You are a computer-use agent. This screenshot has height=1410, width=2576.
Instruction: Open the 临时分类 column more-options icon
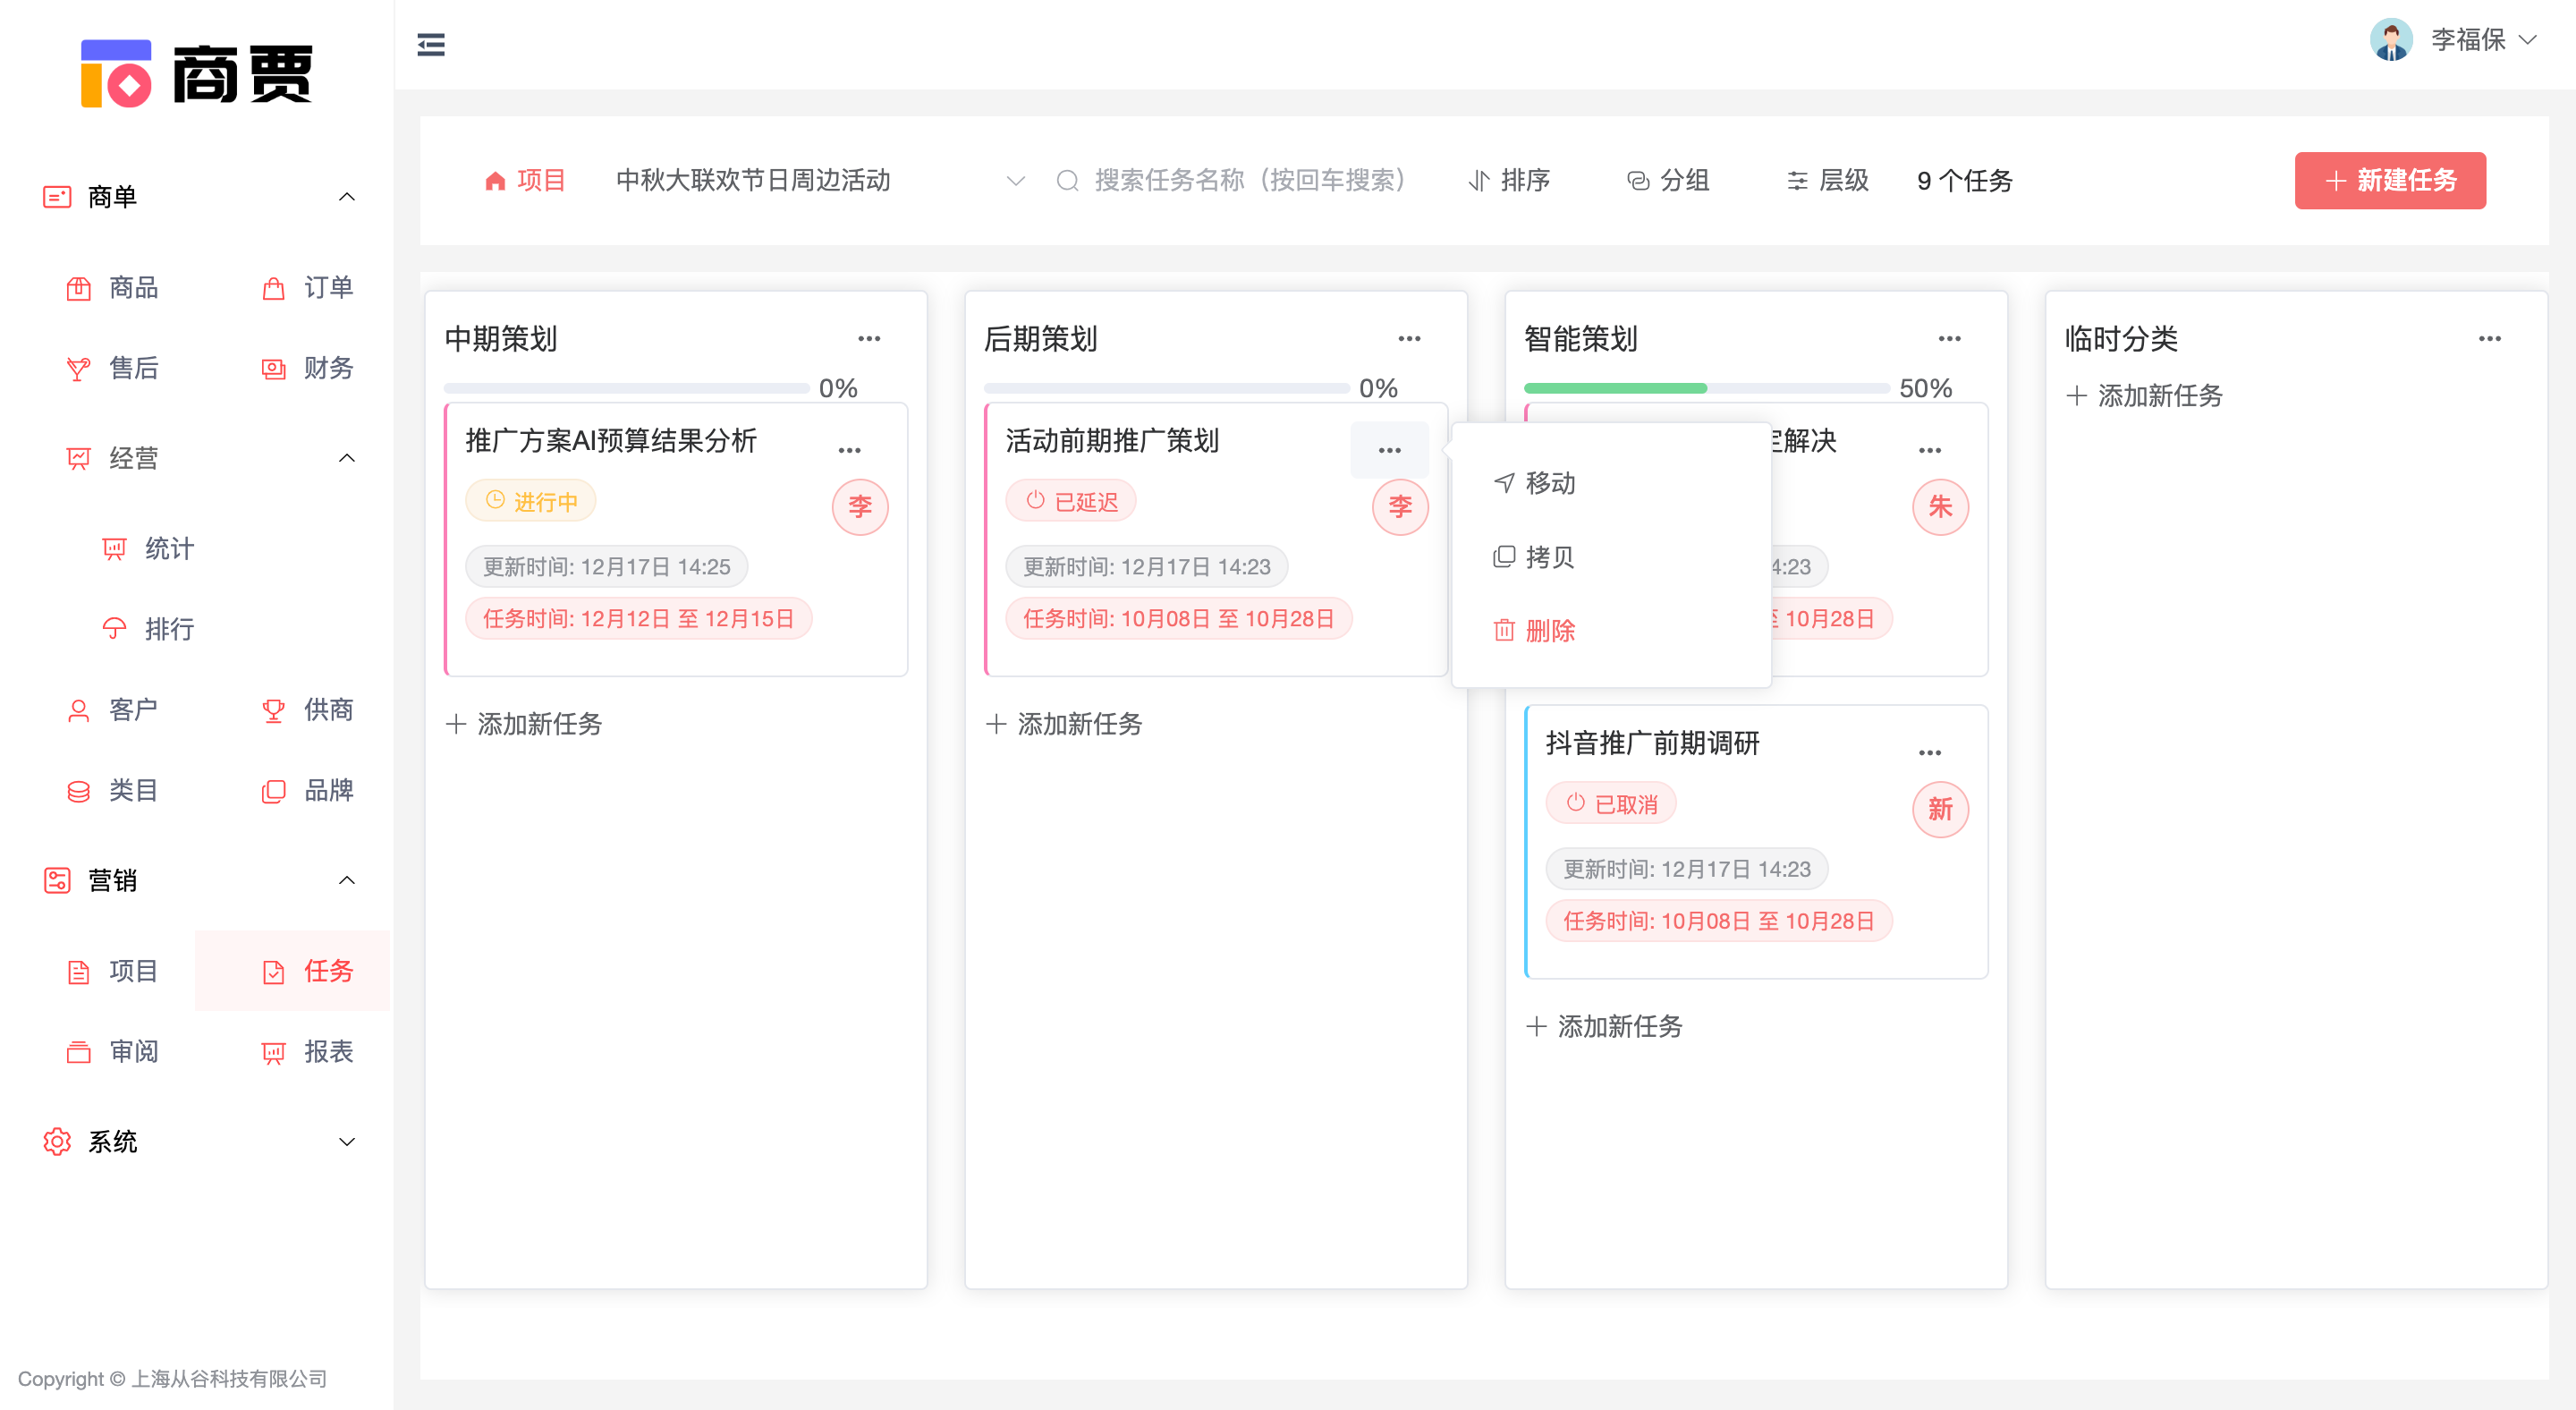pyautogui.click(x=2489, y=339)
